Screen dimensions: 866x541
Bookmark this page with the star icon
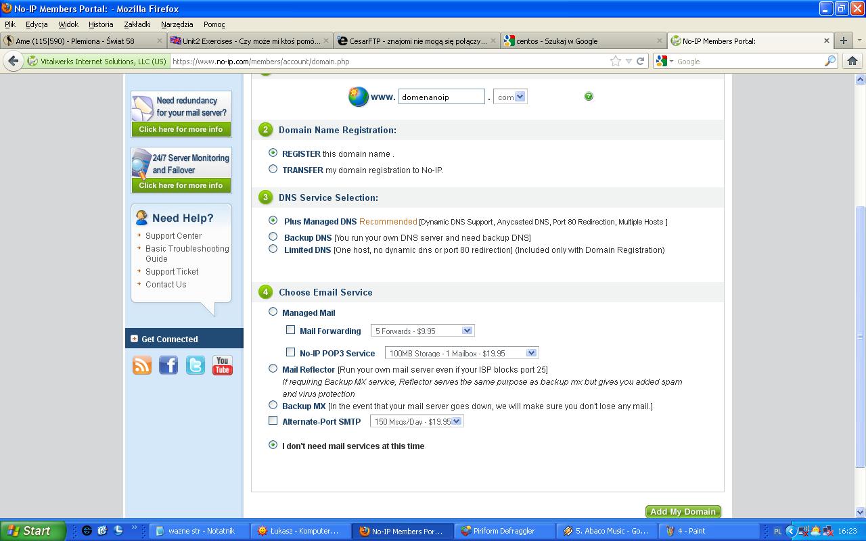pos(616,61)
